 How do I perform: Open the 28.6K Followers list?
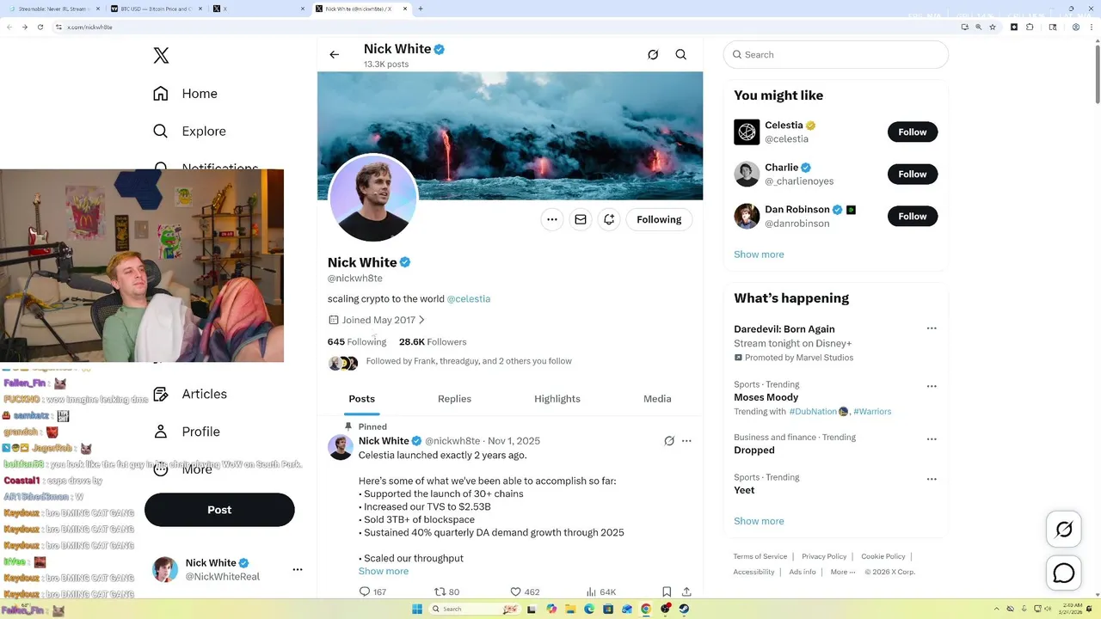coord(433,342)
